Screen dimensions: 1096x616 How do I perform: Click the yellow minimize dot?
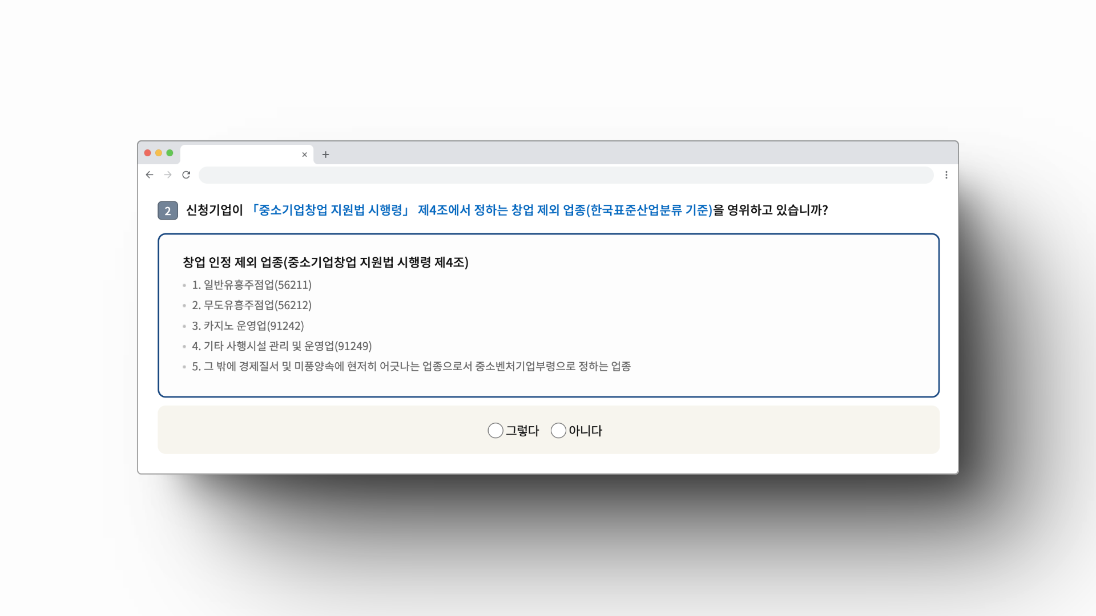click(159, 153)
